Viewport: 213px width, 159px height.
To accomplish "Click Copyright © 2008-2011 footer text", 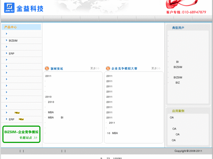I will coord(188,151).
